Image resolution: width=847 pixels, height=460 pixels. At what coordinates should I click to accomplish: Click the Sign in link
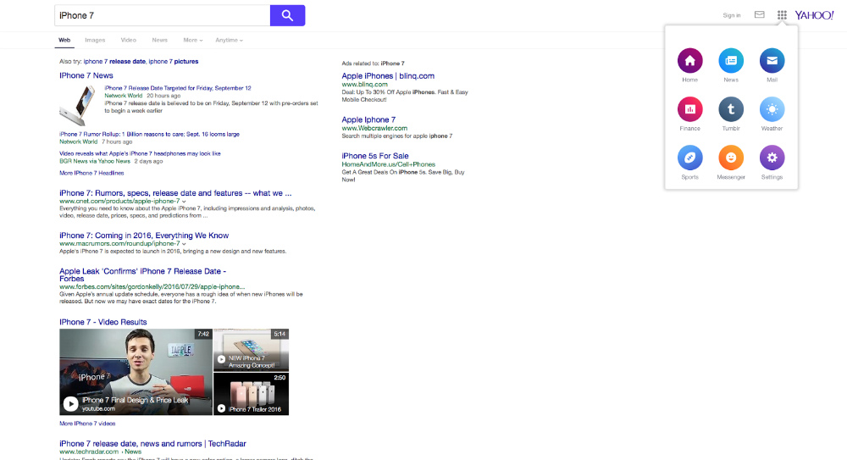click(x=732, y=15)
